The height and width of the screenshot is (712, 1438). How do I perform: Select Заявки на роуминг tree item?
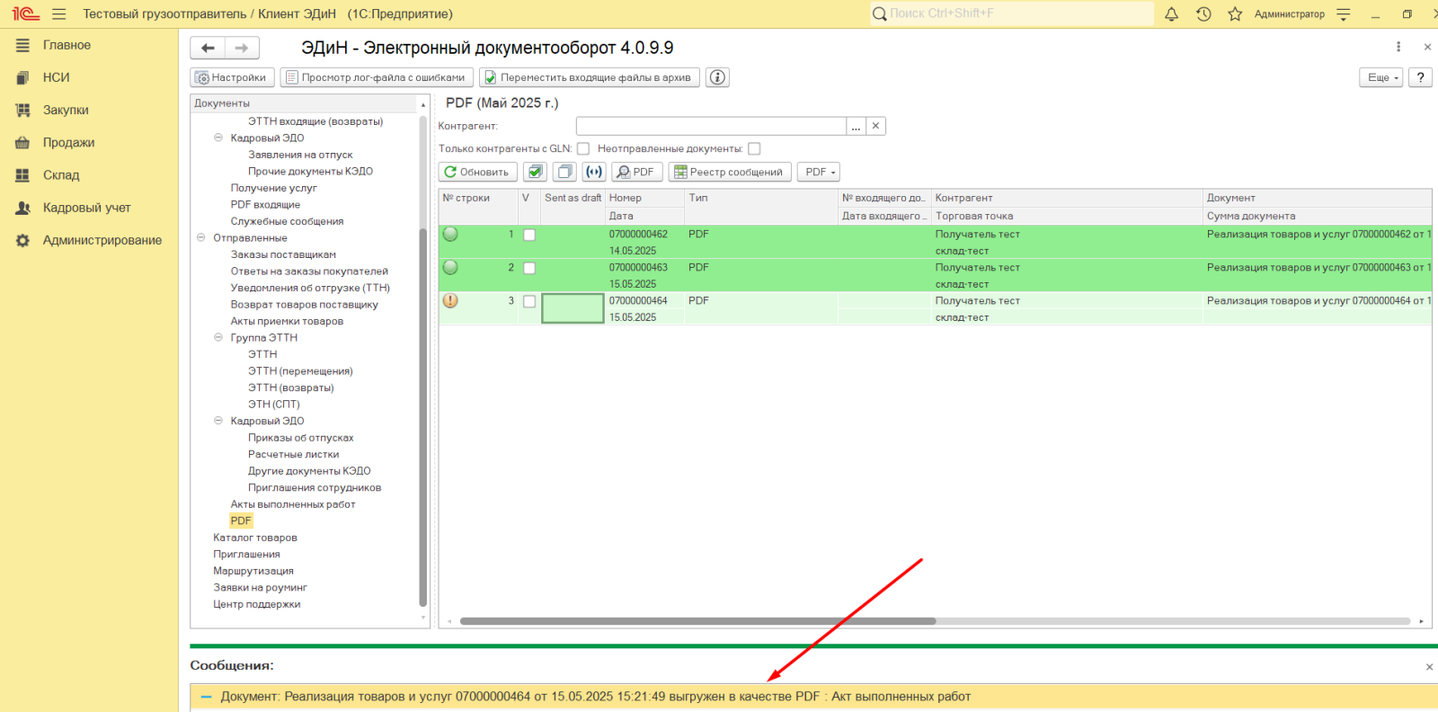tap(260, 588)
